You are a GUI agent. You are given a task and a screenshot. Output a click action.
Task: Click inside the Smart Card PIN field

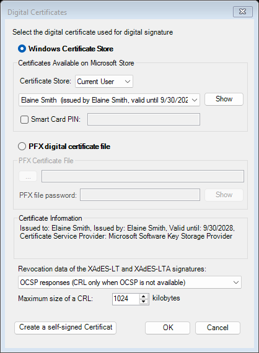click(x=144, y=119)
